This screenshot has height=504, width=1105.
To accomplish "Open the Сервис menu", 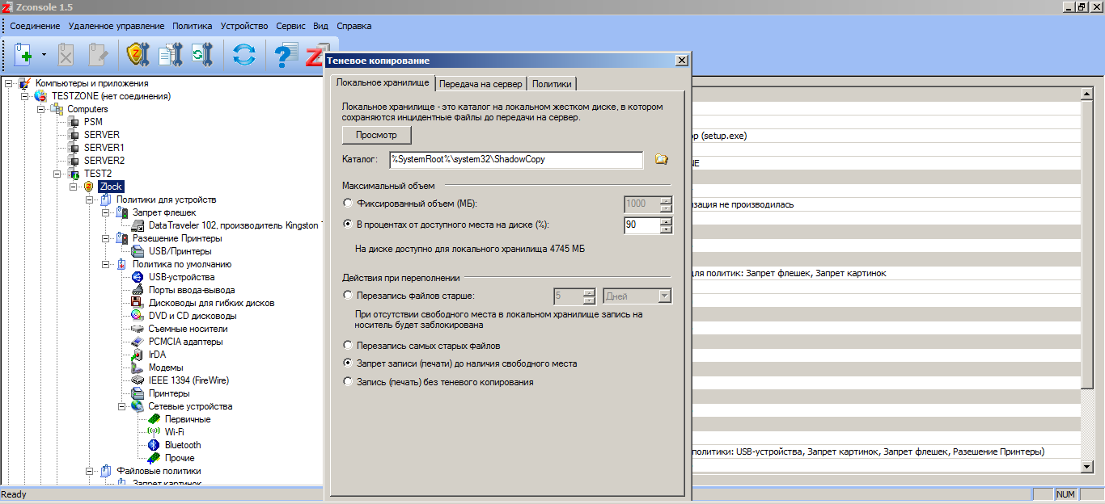I will (290, 26).
